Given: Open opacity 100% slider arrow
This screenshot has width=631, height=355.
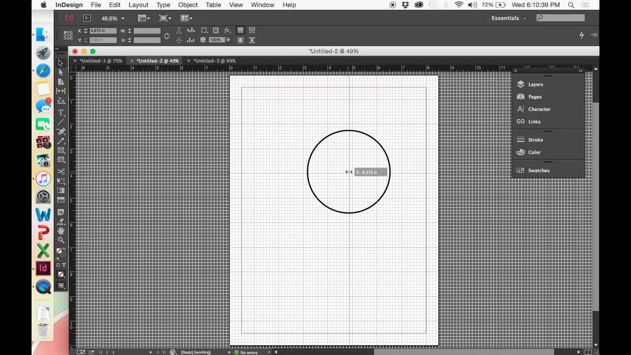Looking at the screenshot, I should [x=228, y=40].
